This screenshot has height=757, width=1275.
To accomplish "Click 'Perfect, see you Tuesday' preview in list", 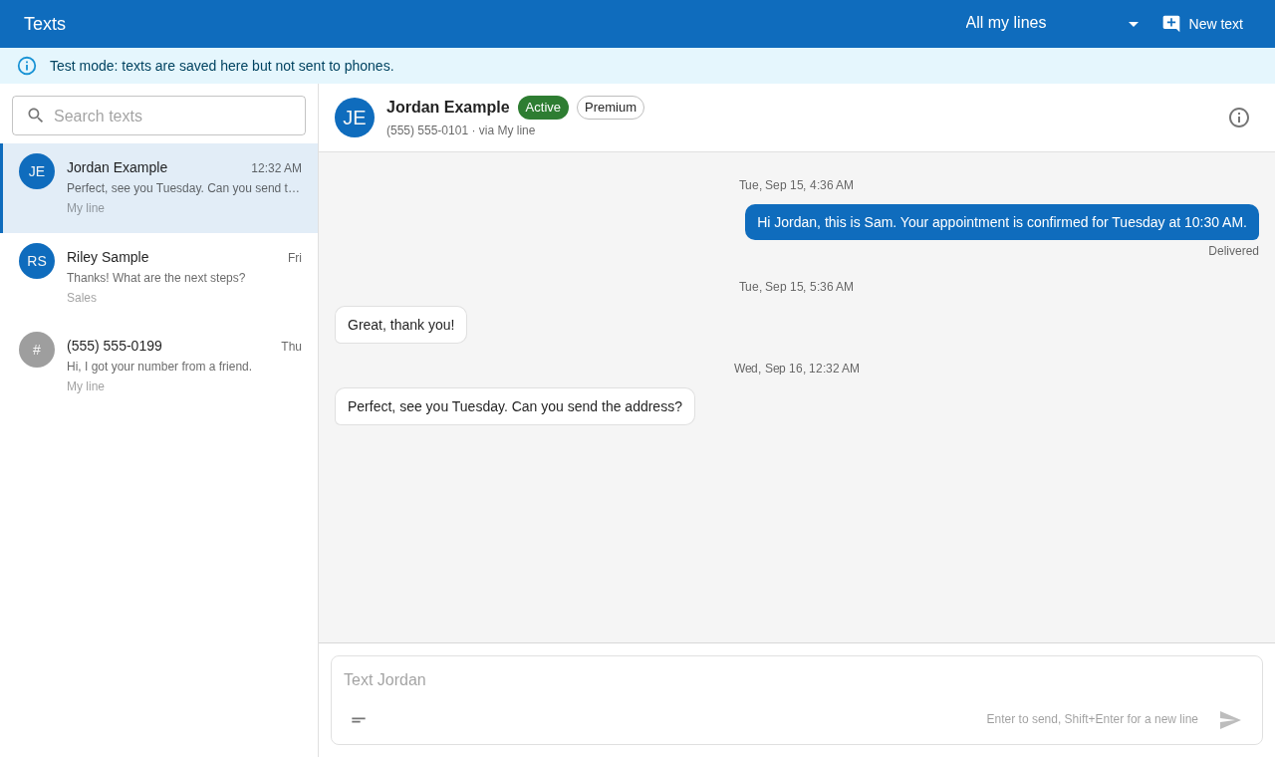I will point(183,188).
